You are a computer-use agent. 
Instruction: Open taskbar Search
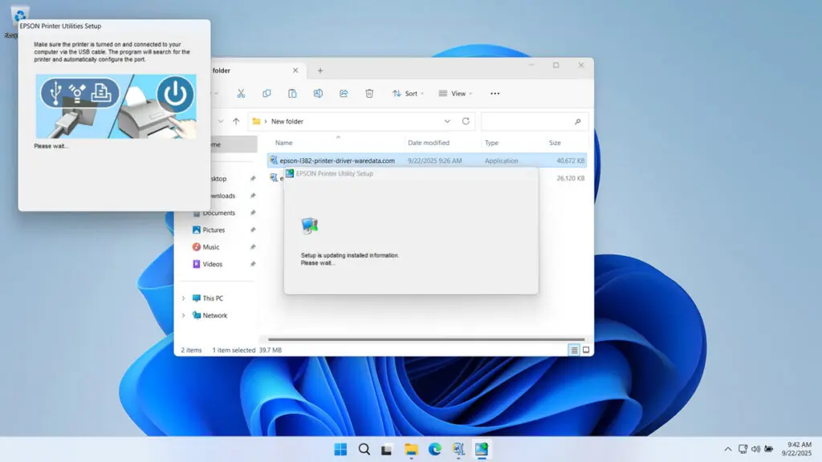(364, 449)
